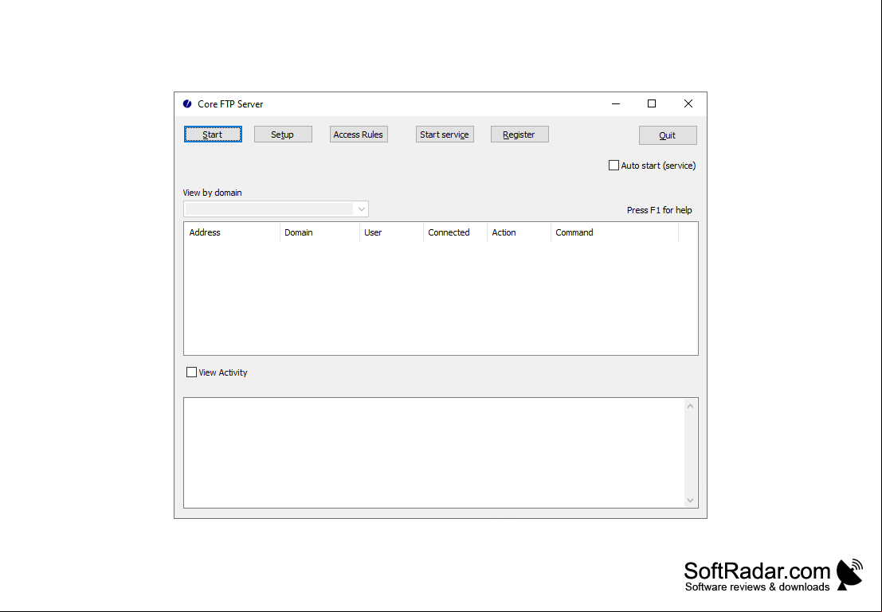Click the Connected column header
This screenshot has width=882, height=612.
point(455,232)
